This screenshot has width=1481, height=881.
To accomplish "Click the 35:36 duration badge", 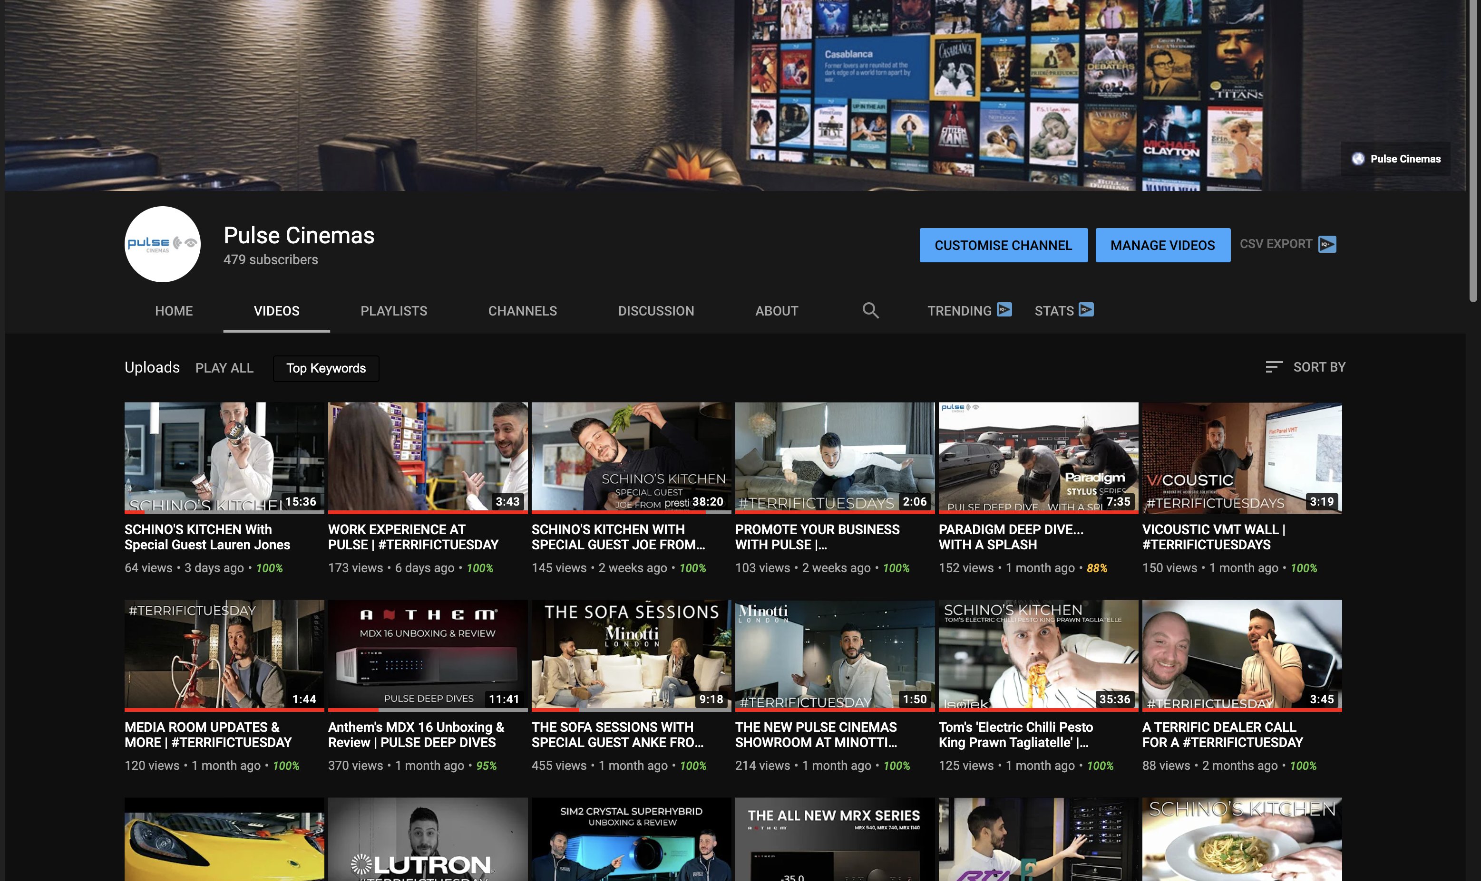I will 1114,699.
